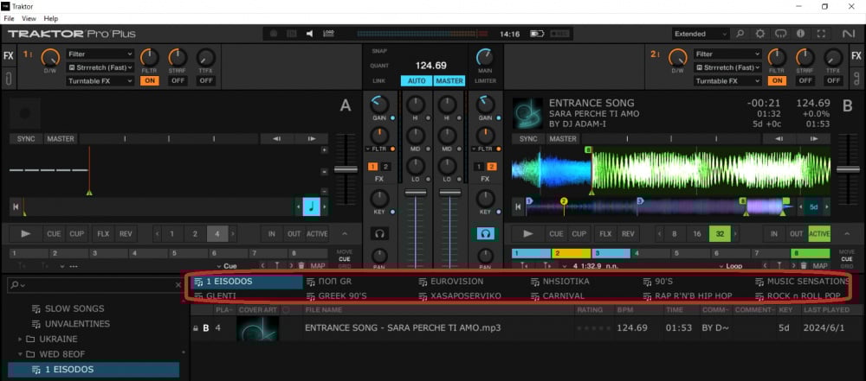Toggle FX unit 1 FILTR ON button

tap(150, 80)
